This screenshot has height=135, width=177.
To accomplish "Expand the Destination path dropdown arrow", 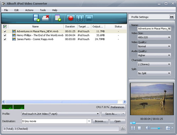I will click(89, 121).
